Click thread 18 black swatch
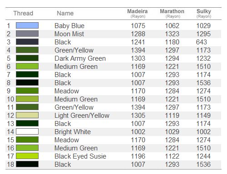Image resolution: width=227 pixels, height=174 pixels. coord(27,164)
